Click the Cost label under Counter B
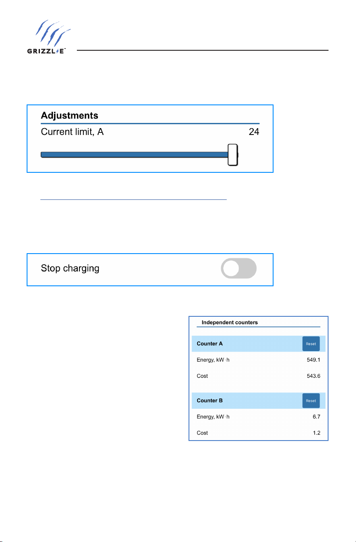Viewport: 356px width, 542px height. point(202,433)
